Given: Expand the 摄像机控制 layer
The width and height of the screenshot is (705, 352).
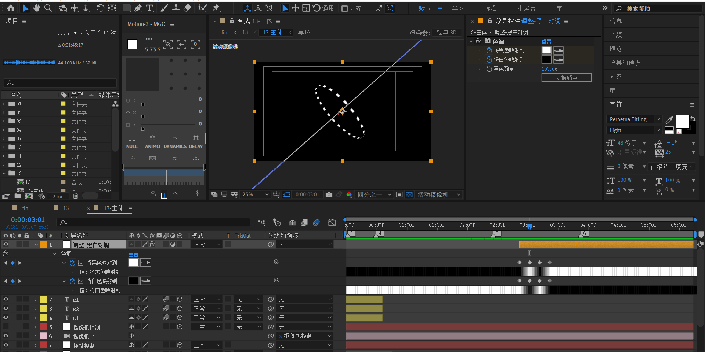Looking at the screenshot, I should click(x=35, y=327).
